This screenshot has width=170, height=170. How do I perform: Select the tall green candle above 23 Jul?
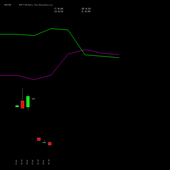click(x=28, y=102)
